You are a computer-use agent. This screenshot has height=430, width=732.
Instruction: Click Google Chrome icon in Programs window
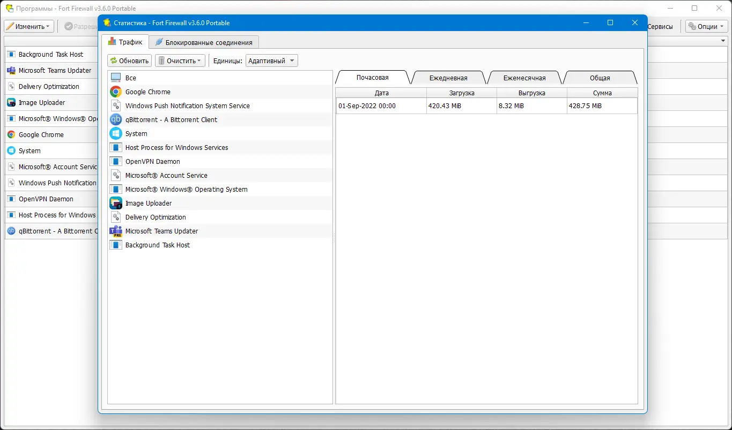[11, 134]
